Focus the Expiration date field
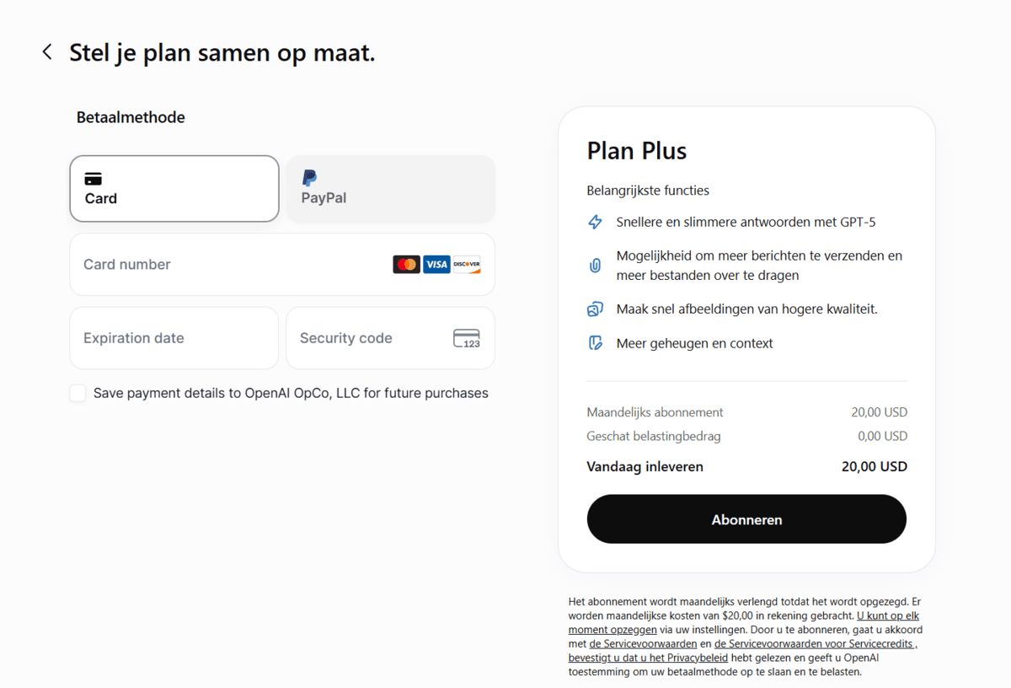 point(174,338)
